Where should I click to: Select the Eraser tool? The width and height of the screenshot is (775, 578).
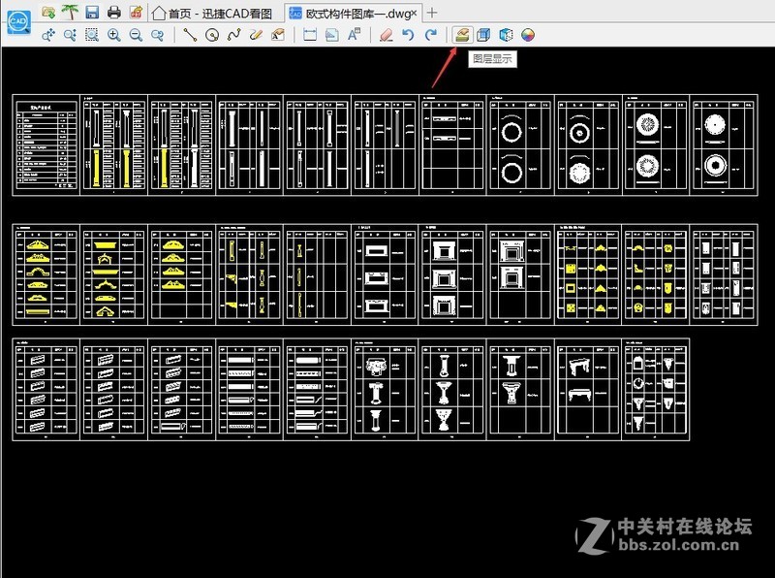[x=386, y=35]
